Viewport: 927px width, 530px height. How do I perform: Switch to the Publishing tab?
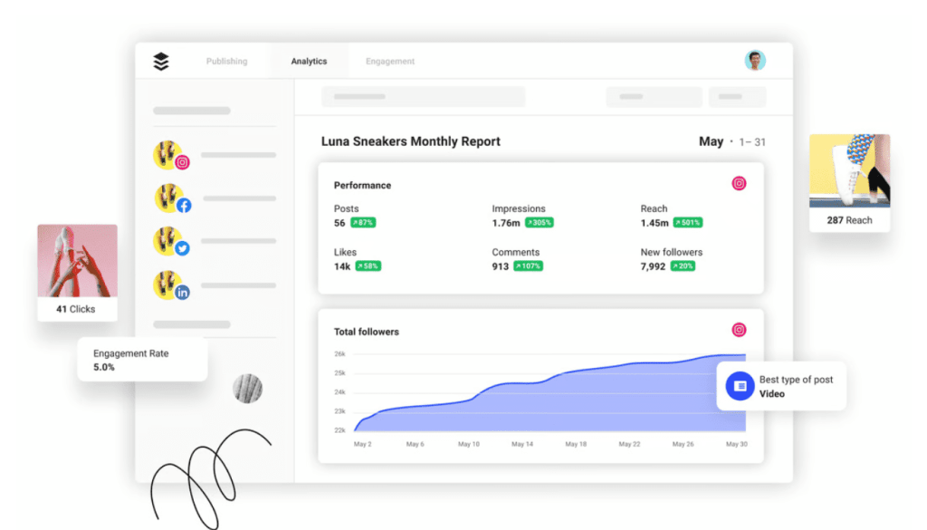tap(226, 62)
